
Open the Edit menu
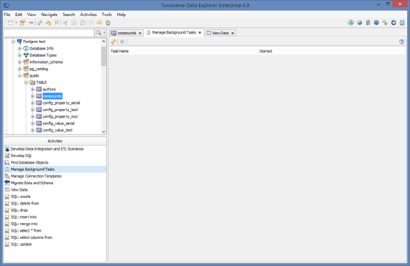pyautogui.click(x=18, y=15)
